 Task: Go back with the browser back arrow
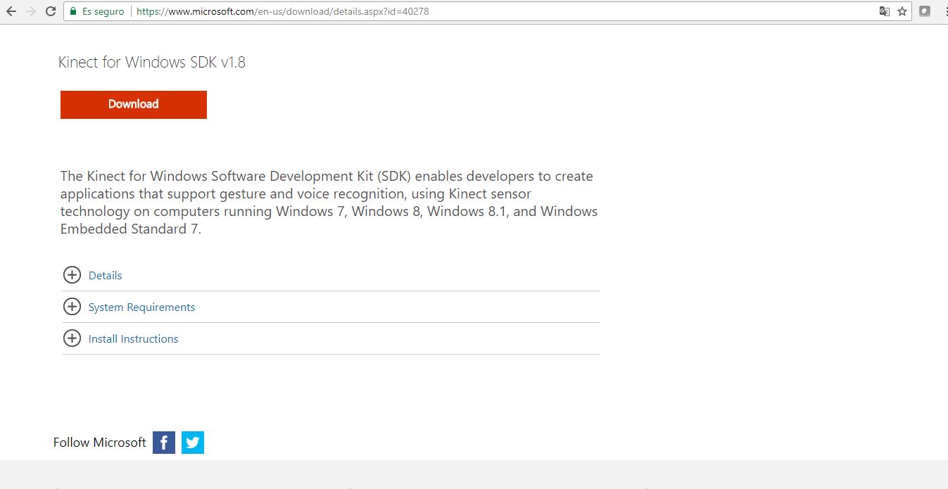(x=11, y=11)
